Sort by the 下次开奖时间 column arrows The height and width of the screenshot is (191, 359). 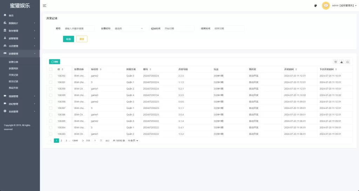point(336,69)
